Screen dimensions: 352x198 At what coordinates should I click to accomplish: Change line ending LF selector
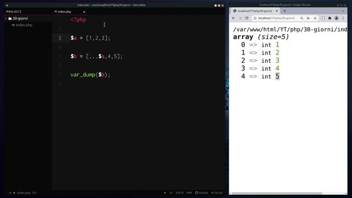tap(171, 193)
